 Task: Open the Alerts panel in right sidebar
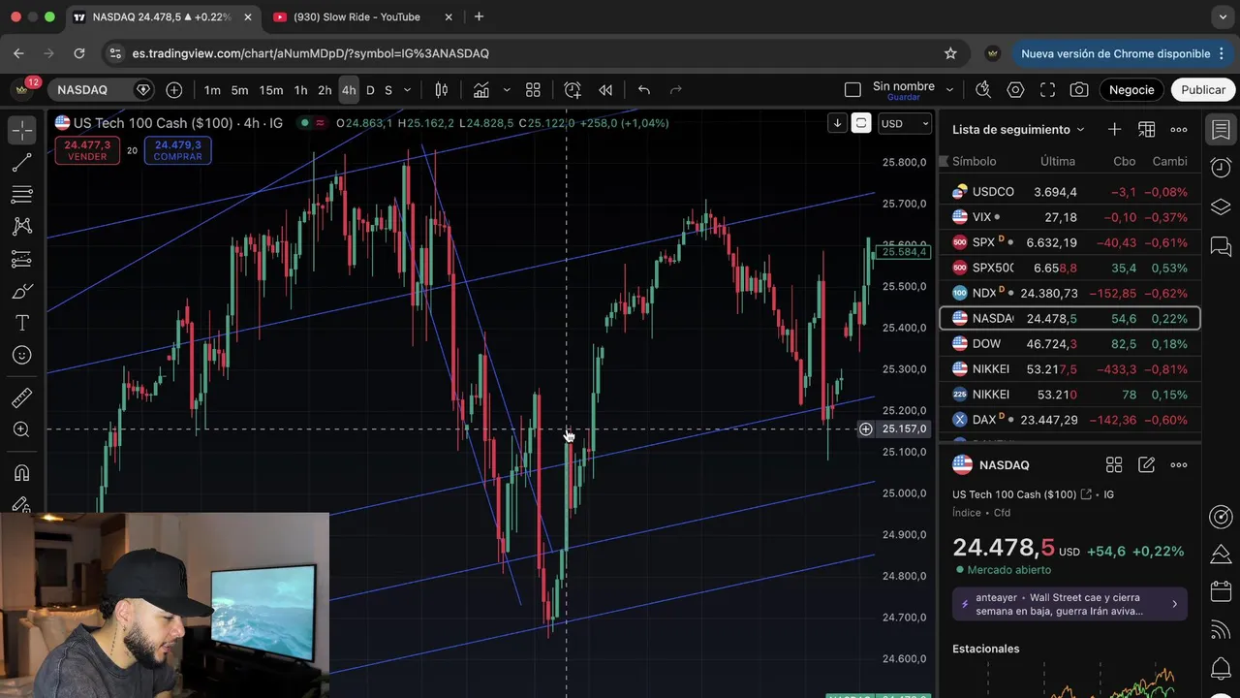pyautogui.click(x=1221, y=167)
